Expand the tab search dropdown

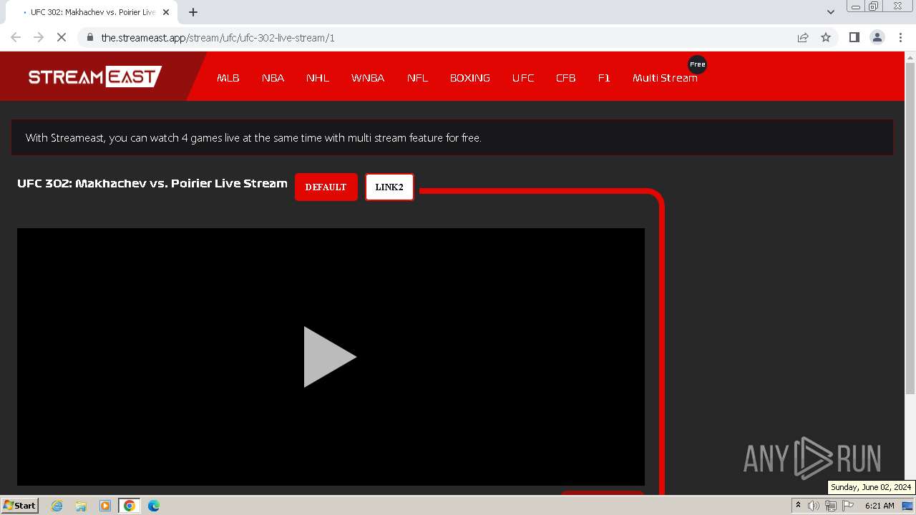[830, 12]
